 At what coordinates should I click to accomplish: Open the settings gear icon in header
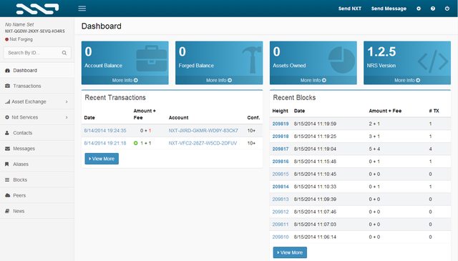(x=419, y=9)
